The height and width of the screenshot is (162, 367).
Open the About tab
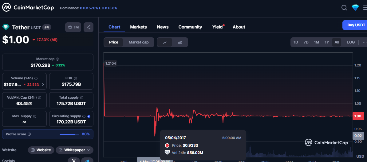[239, 27]
